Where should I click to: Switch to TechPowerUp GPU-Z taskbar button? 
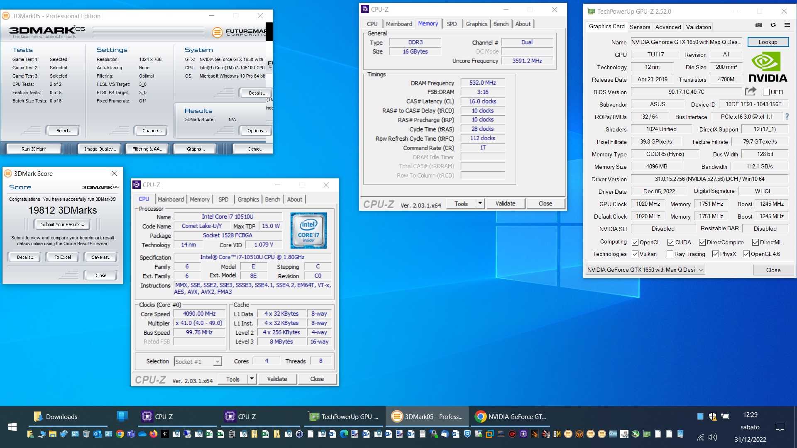(344, 416)
